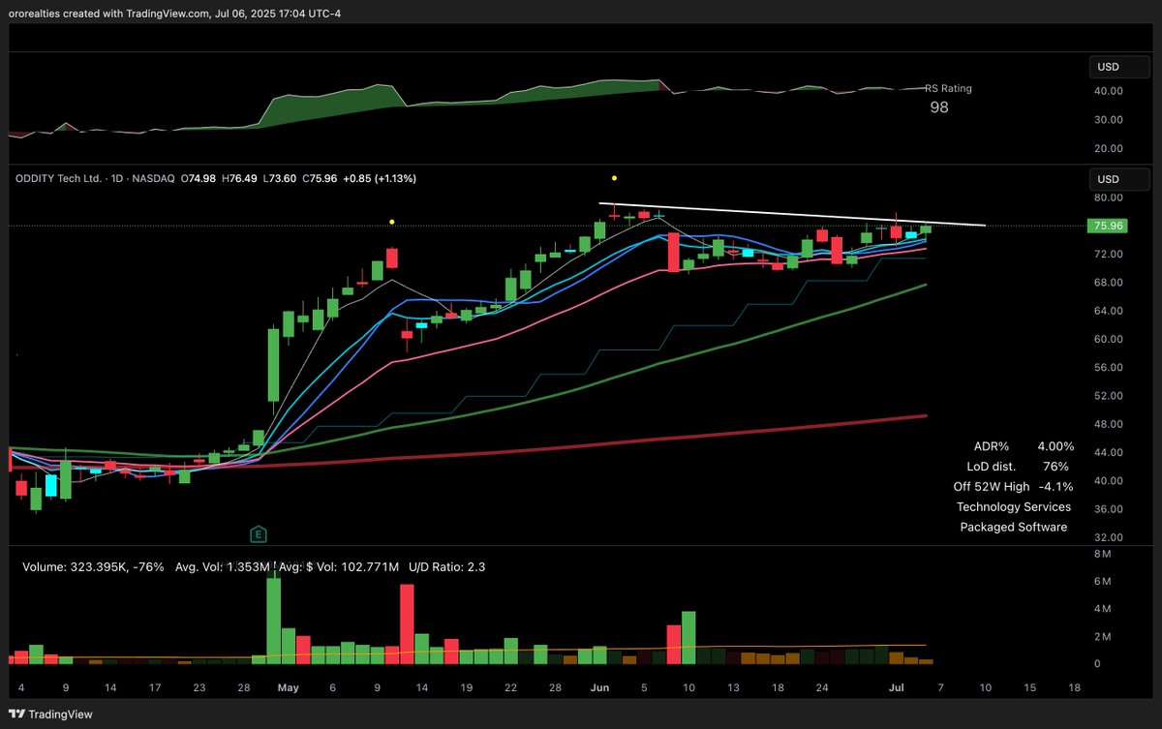Click the 64.00 price axis label

point(1107,311)
